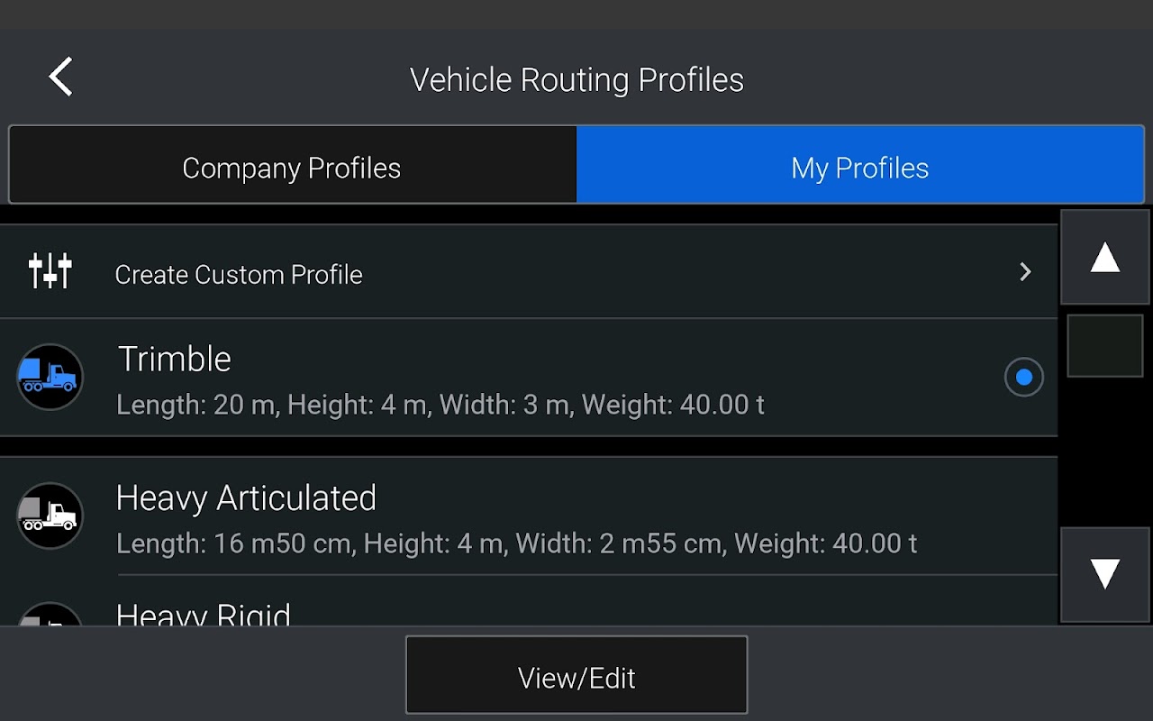Click the Trimble profile name
Viewport: 1153px width, 721px height.
(x=175, y=360)
